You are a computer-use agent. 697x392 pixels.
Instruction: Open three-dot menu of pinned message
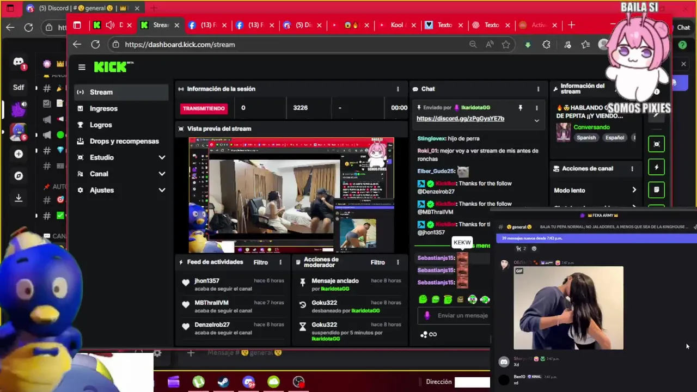[536, 108]
